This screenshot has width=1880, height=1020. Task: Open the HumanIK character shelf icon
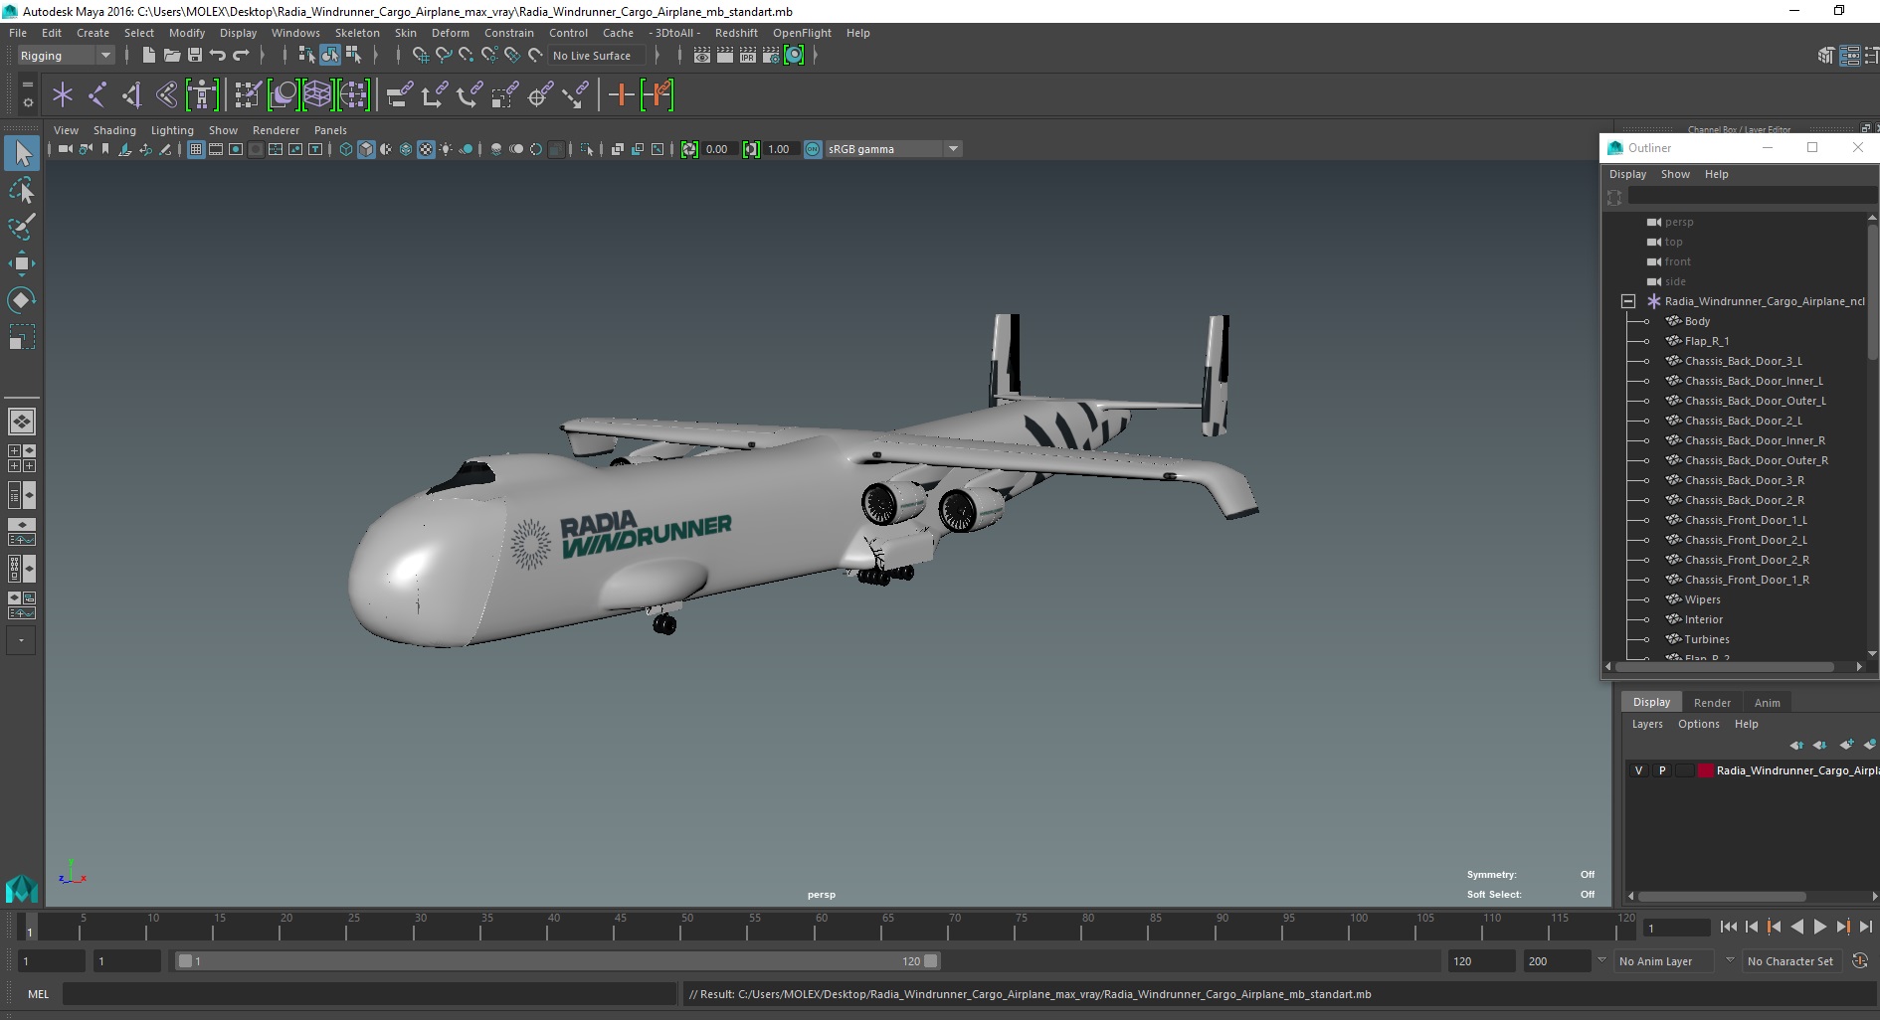pos(202,95)
